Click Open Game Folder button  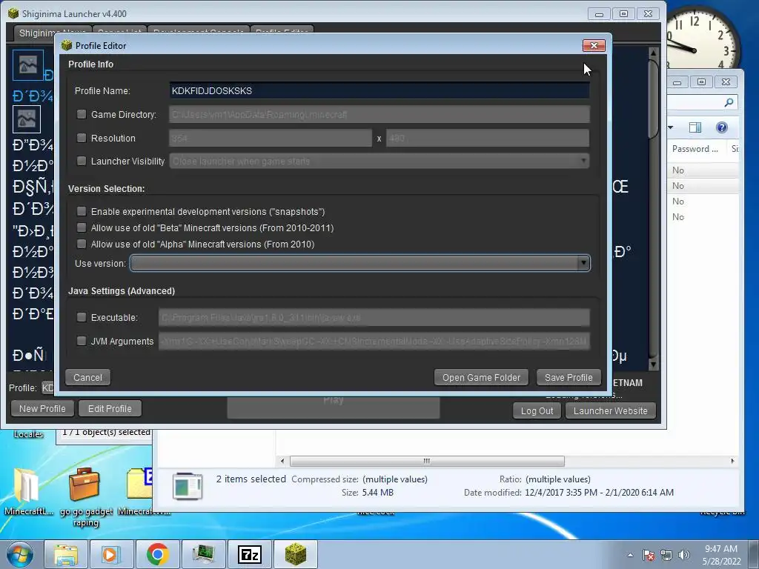click(481, 377)
